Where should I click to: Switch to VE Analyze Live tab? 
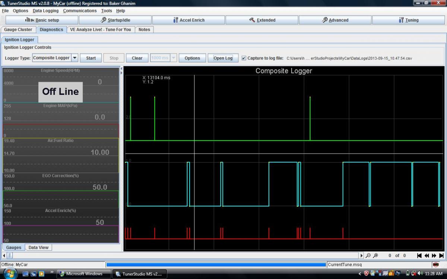coord(101,29)
